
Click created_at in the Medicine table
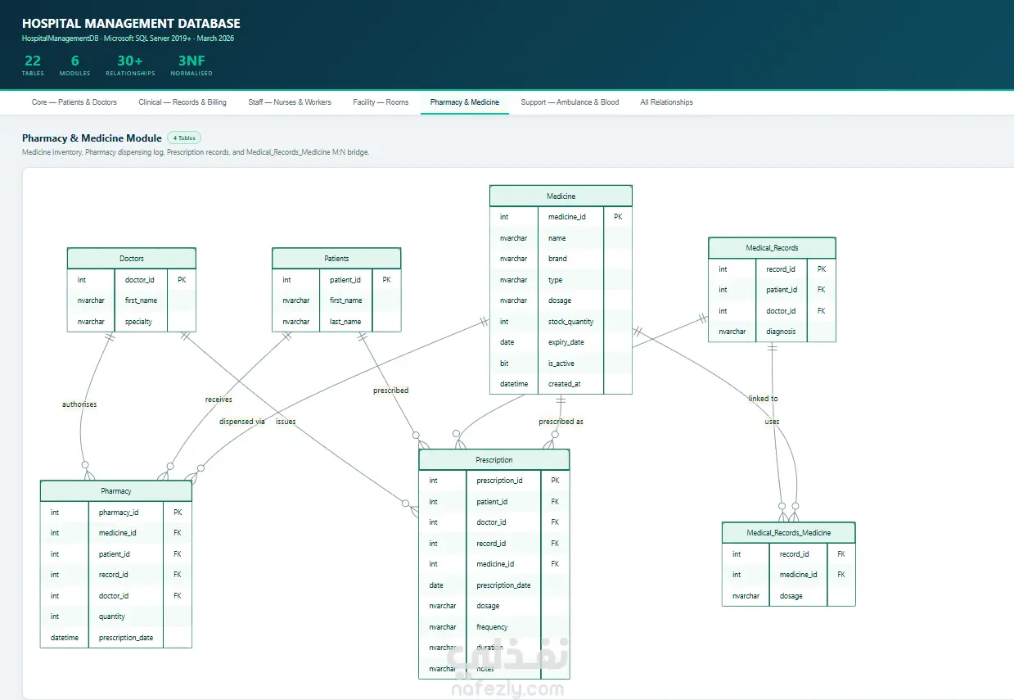(x=564, y=384)
